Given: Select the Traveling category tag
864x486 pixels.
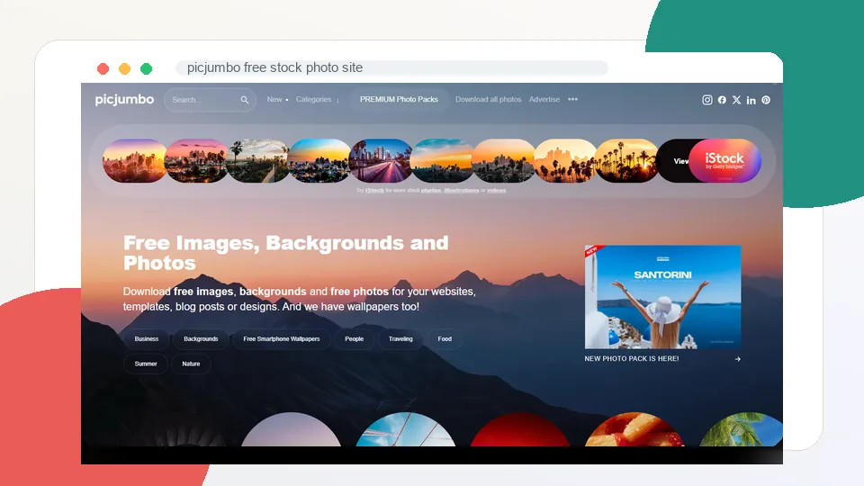Looking at the screenshot, I should [x=400, y=339].
